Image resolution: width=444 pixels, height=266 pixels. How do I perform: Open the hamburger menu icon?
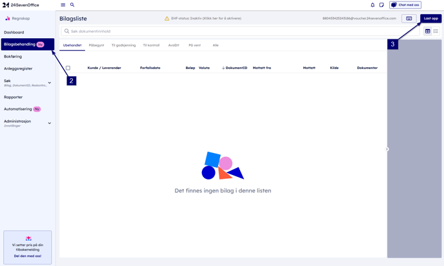63,5
